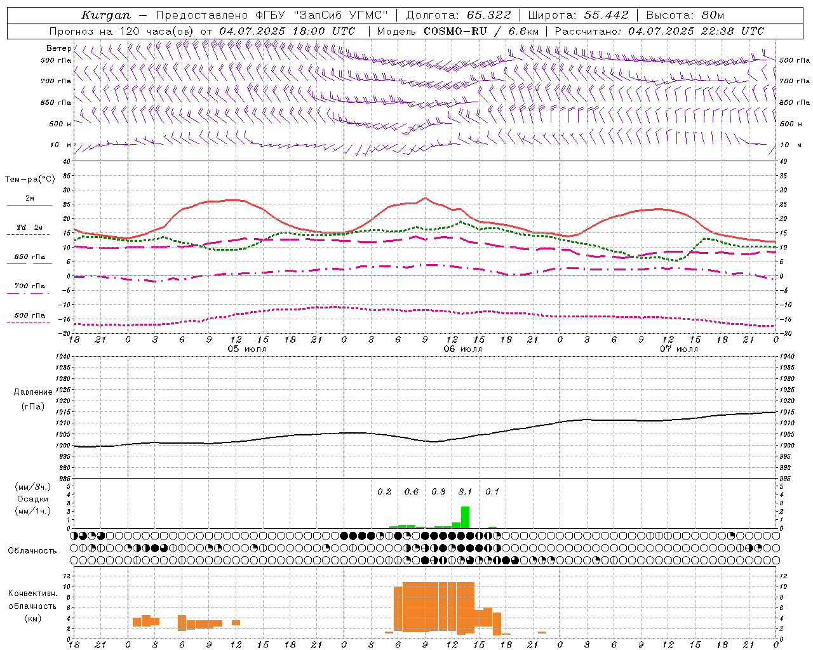The image size is (813, 650).
Task: Click the "Облачность" cloud cover label
Action: tap(32, 550)
